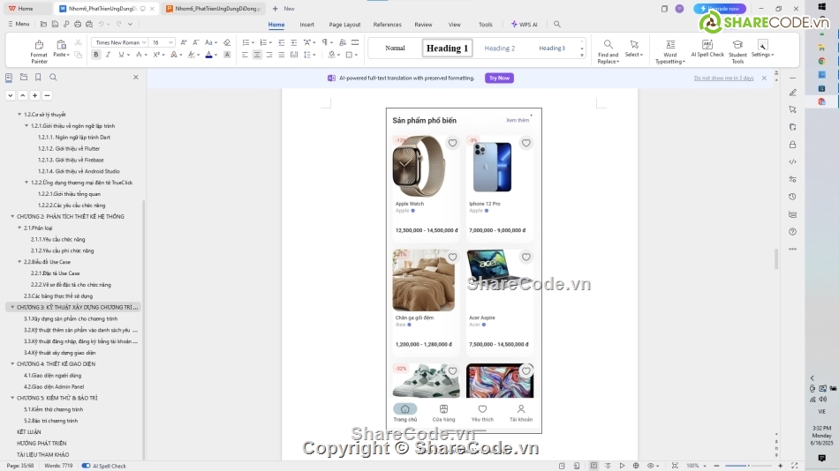Toggle italic formatting

click(108, 55)
